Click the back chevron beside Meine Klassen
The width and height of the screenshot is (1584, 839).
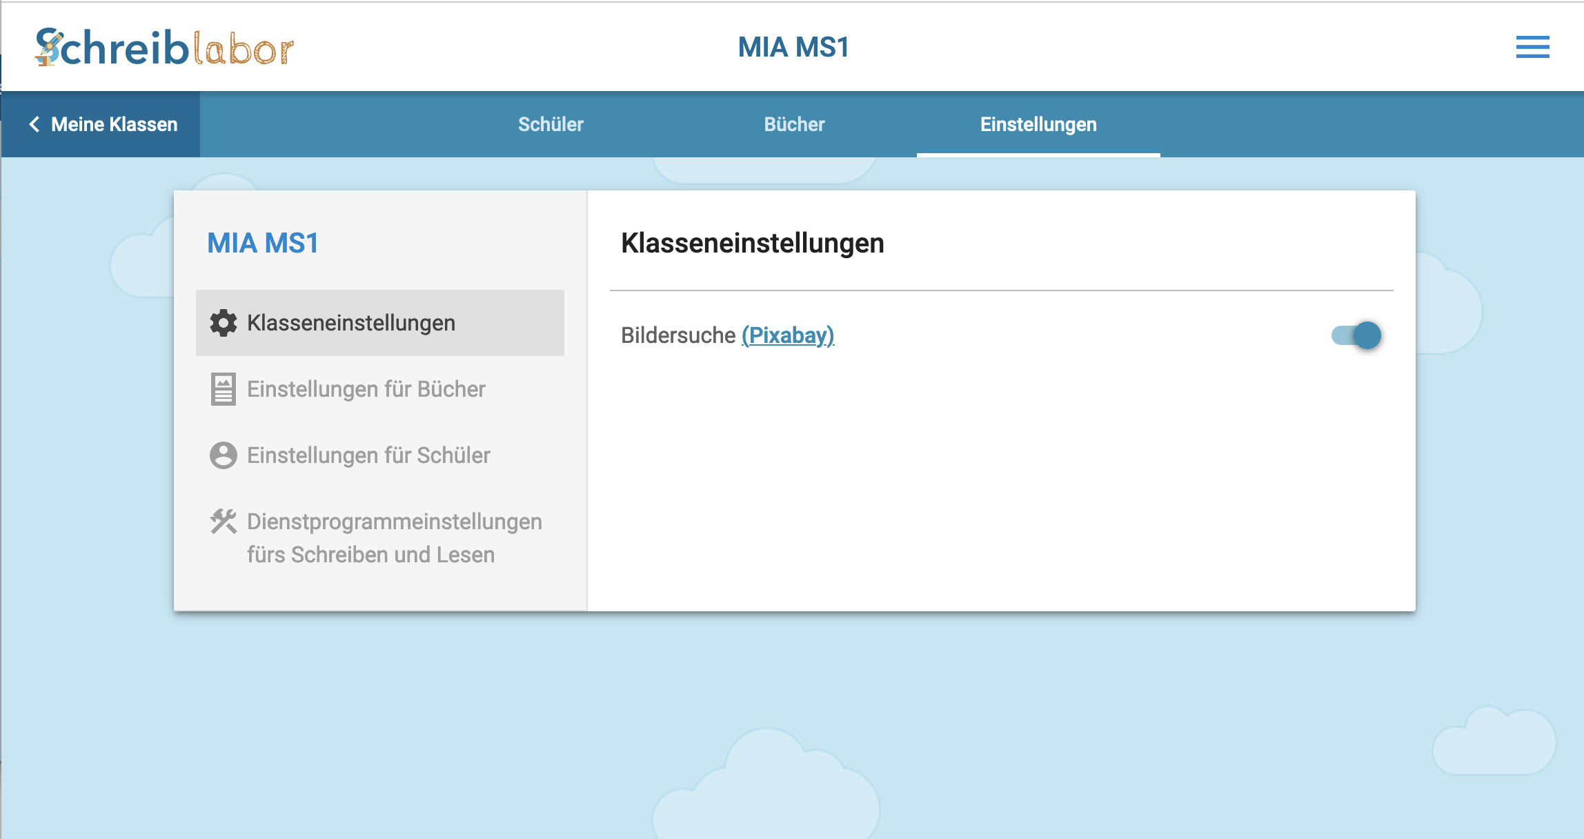[x=34, y=124]
